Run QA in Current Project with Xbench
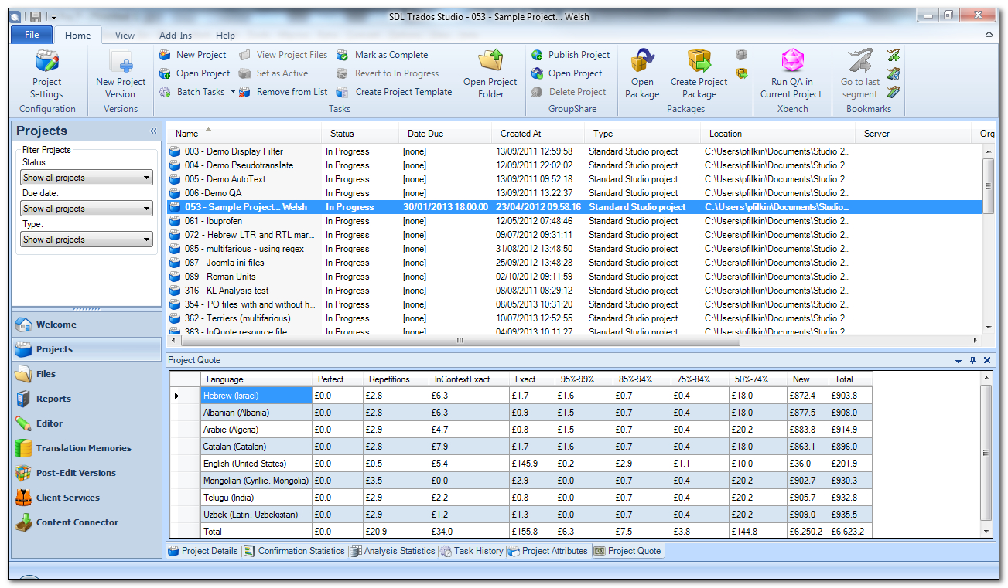 click(791, 73)
